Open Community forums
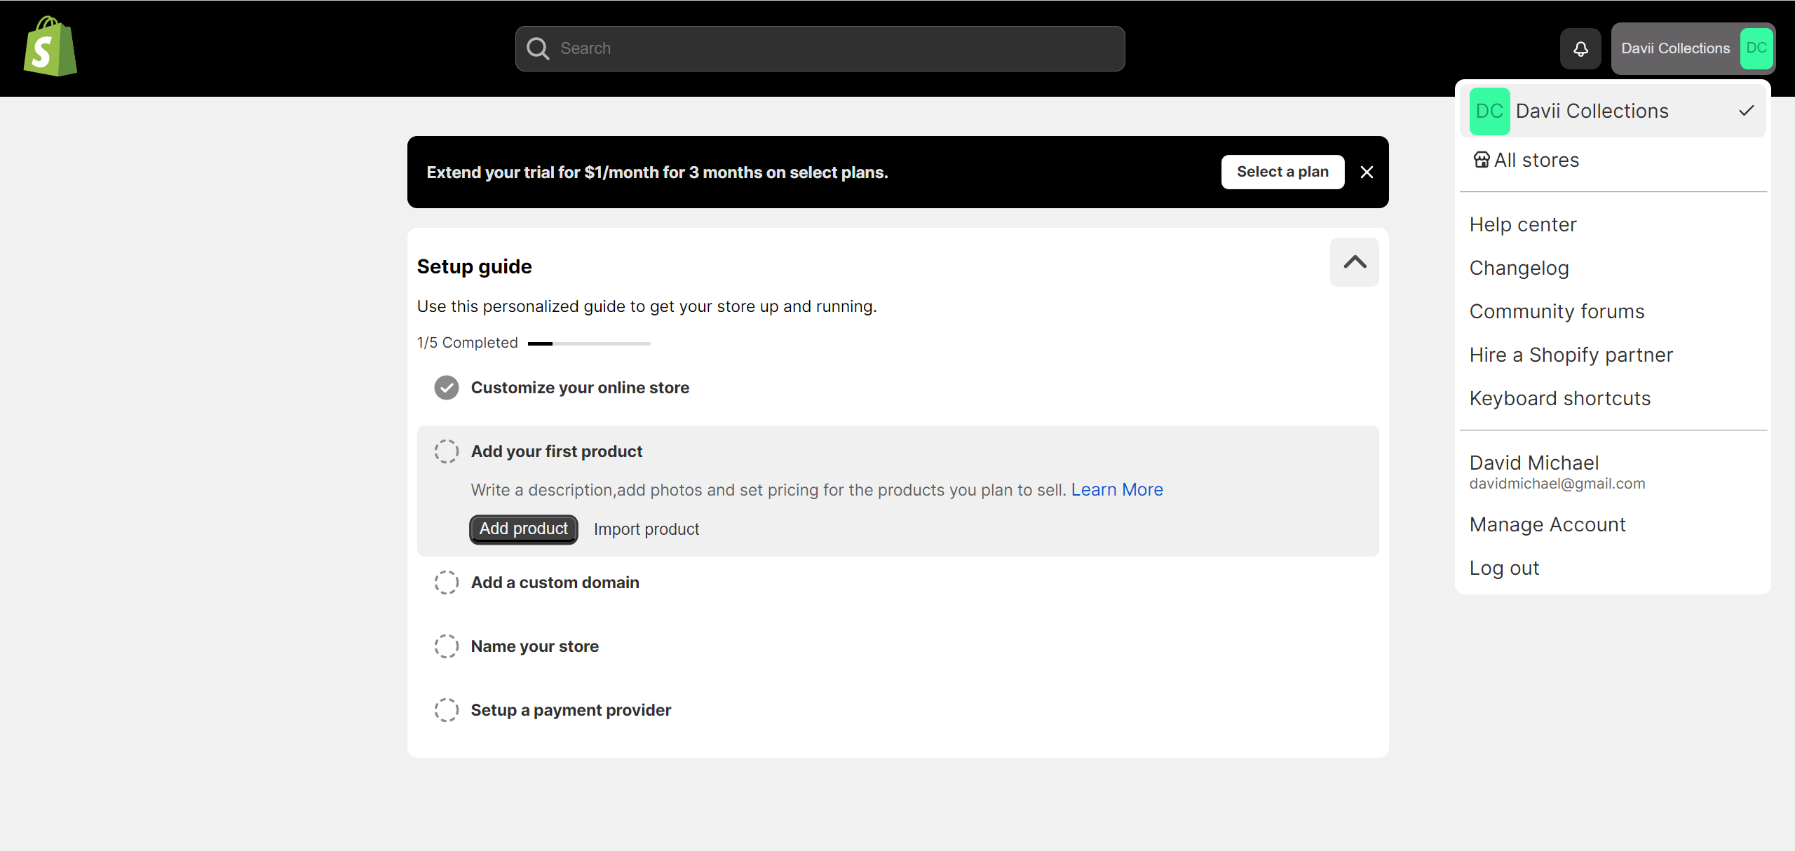This screenshot has height=851, width=1795. [1557, 311]
